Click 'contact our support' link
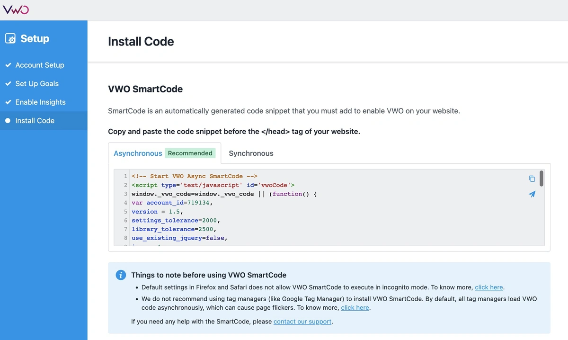The width and height of the screenshot is (568, 340). [303, 321]
